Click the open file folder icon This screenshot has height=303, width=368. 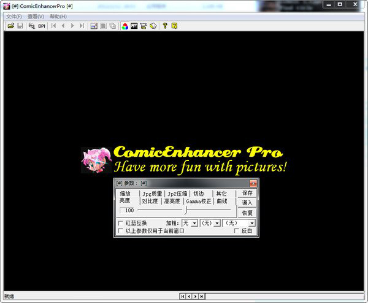pos(10,26)
